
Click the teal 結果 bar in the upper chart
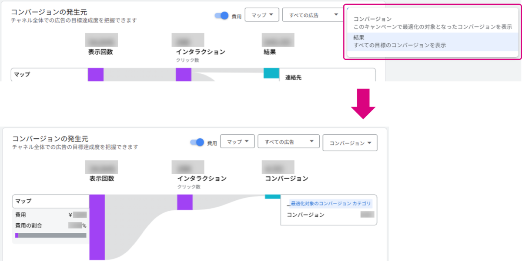(x=271, y=73)
